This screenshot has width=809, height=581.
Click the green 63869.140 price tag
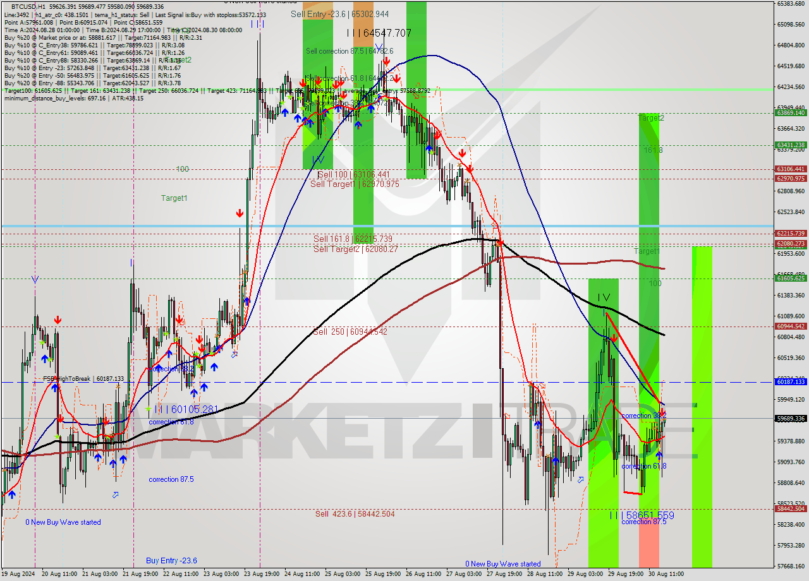[791, 113]
